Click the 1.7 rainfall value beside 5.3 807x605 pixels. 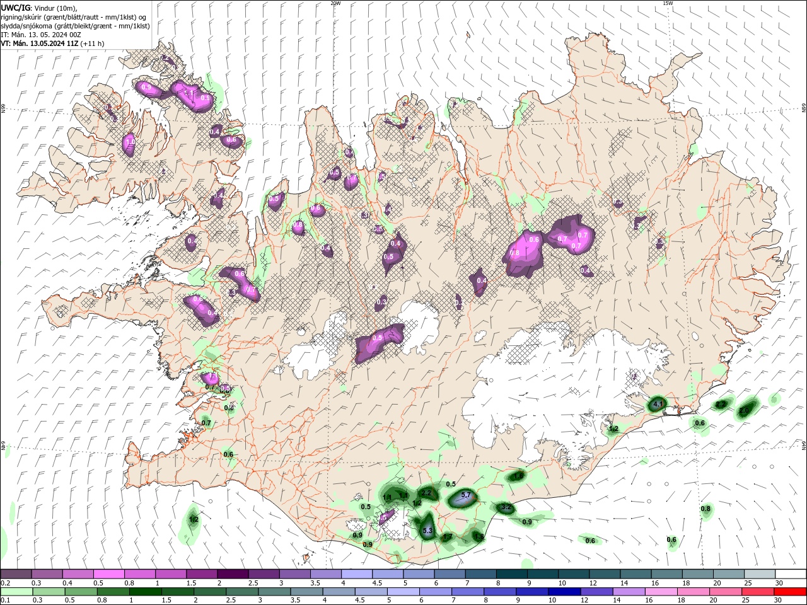coord(448,538)
